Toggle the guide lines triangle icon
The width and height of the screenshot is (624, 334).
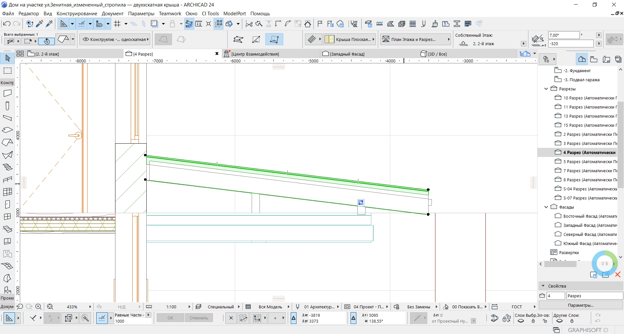pyautogui.click(x=64, y=24)
